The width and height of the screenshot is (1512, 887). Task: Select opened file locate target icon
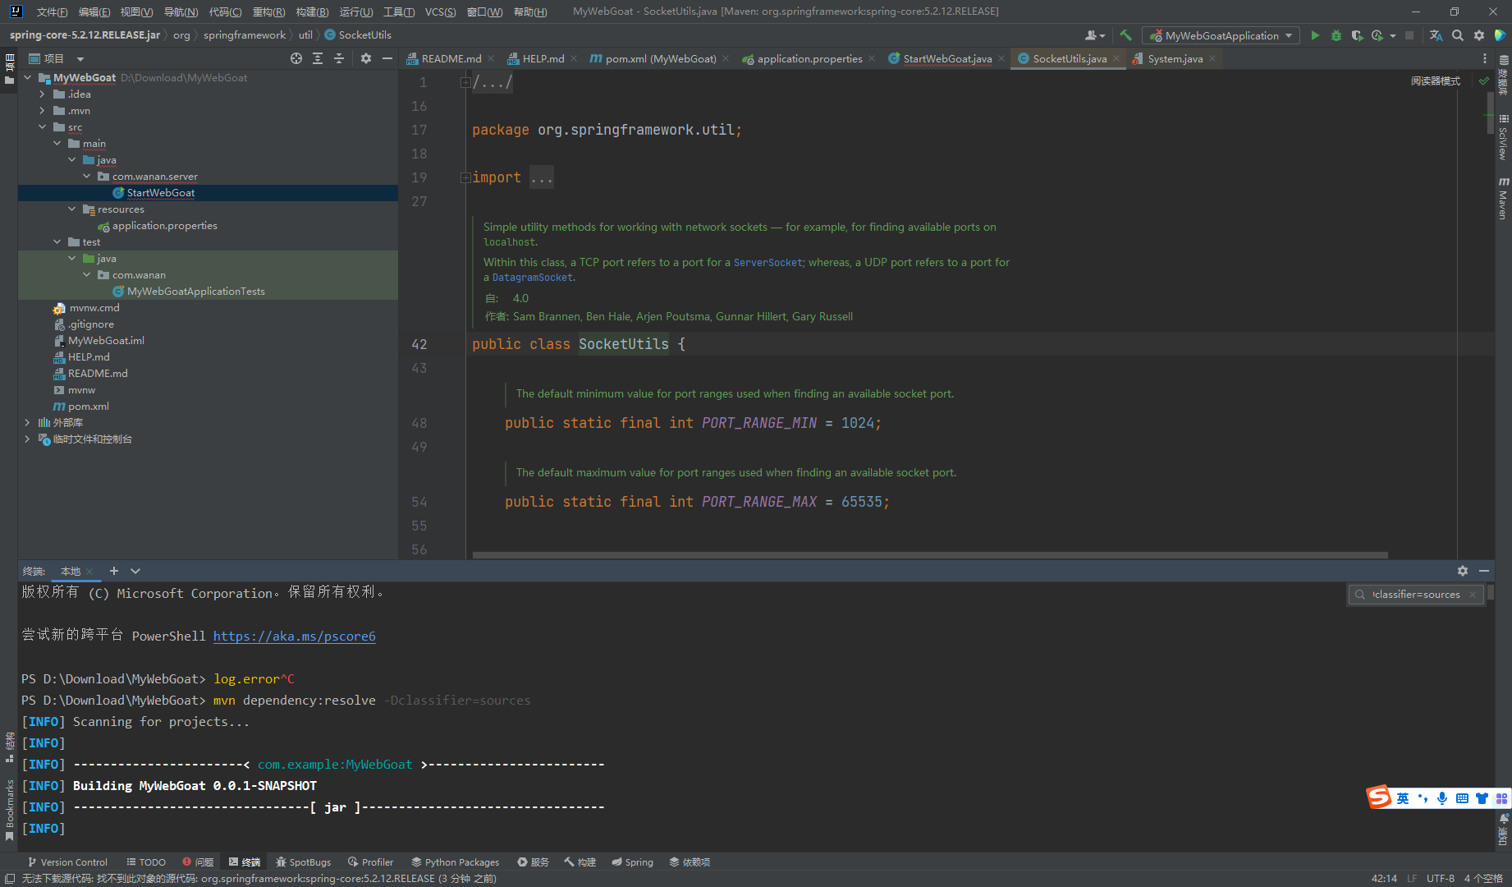click(296, 58)
